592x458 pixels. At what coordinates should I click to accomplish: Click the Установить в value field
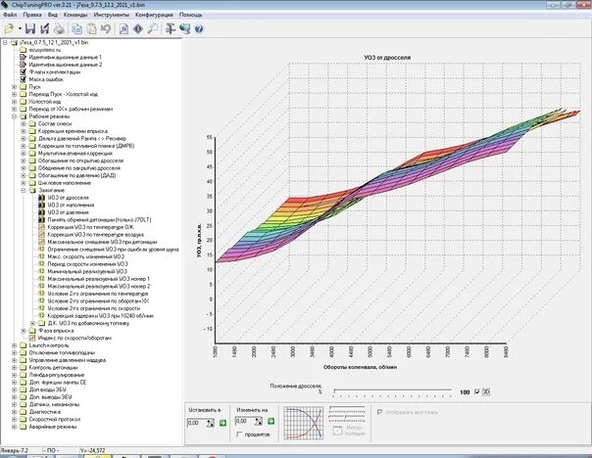[x=196, y=423]
